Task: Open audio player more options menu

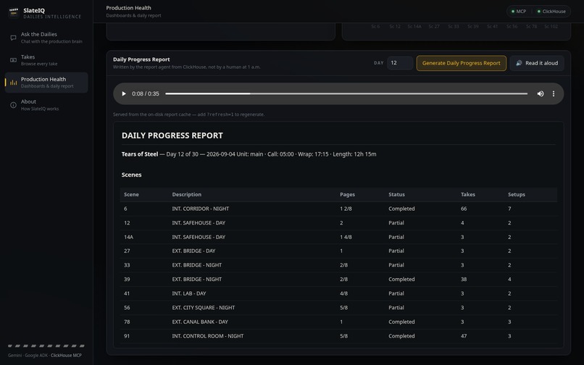Action: tap(554, 93)
